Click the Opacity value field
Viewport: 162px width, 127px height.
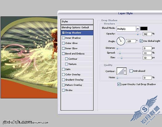coord(147,34)
